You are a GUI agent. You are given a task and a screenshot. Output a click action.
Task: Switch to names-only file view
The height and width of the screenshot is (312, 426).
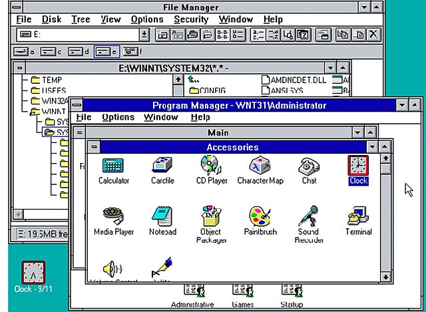223,35
